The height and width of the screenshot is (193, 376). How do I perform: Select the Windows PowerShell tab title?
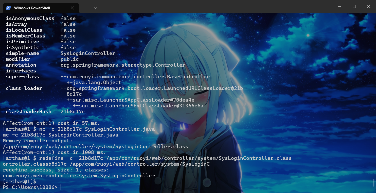pyautogui.click(x=32, y=8)
